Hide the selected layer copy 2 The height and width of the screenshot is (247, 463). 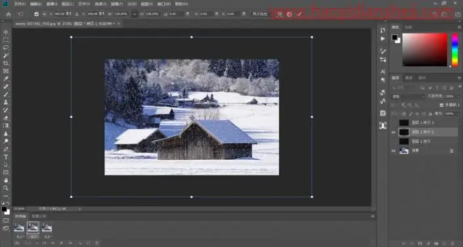(x=393, y=132)
